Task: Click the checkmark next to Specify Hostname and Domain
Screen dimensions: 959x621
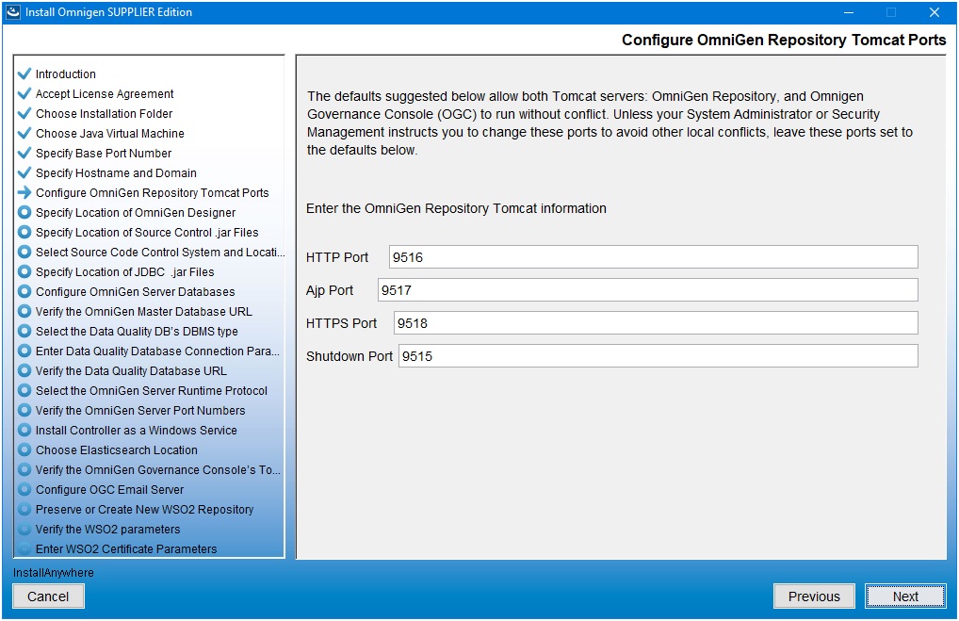Action: [24, 172]
